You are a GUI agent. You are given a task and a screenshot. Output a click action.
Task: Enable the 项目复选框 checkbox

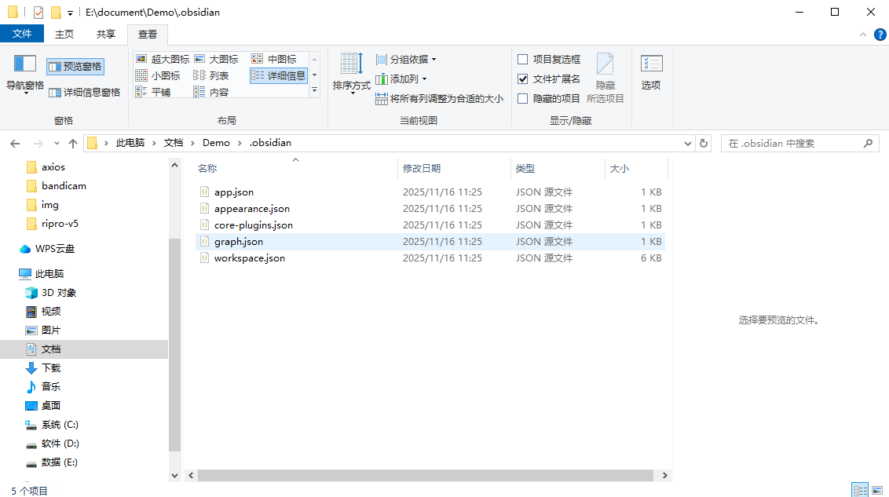point(523,59)
